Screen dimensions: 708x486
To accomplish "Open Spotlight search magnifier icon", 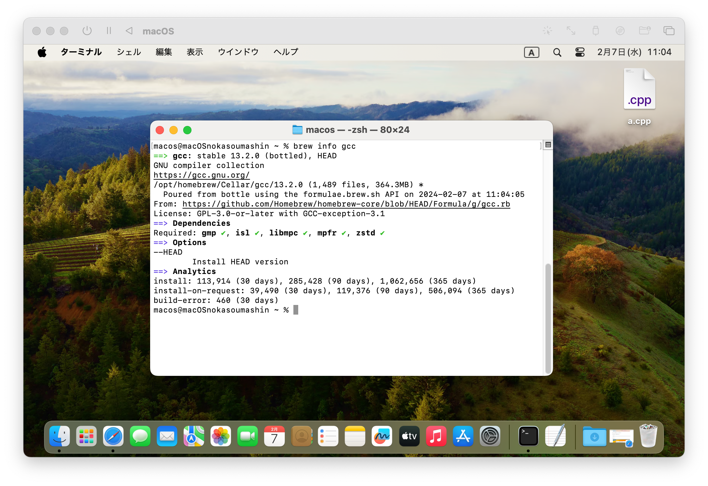I will (x=557, y=52).
